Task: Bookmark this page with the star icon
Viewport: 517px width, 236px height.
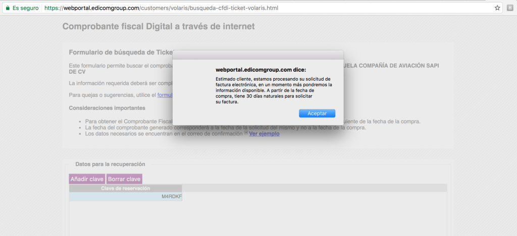Action: pos(497,8)
